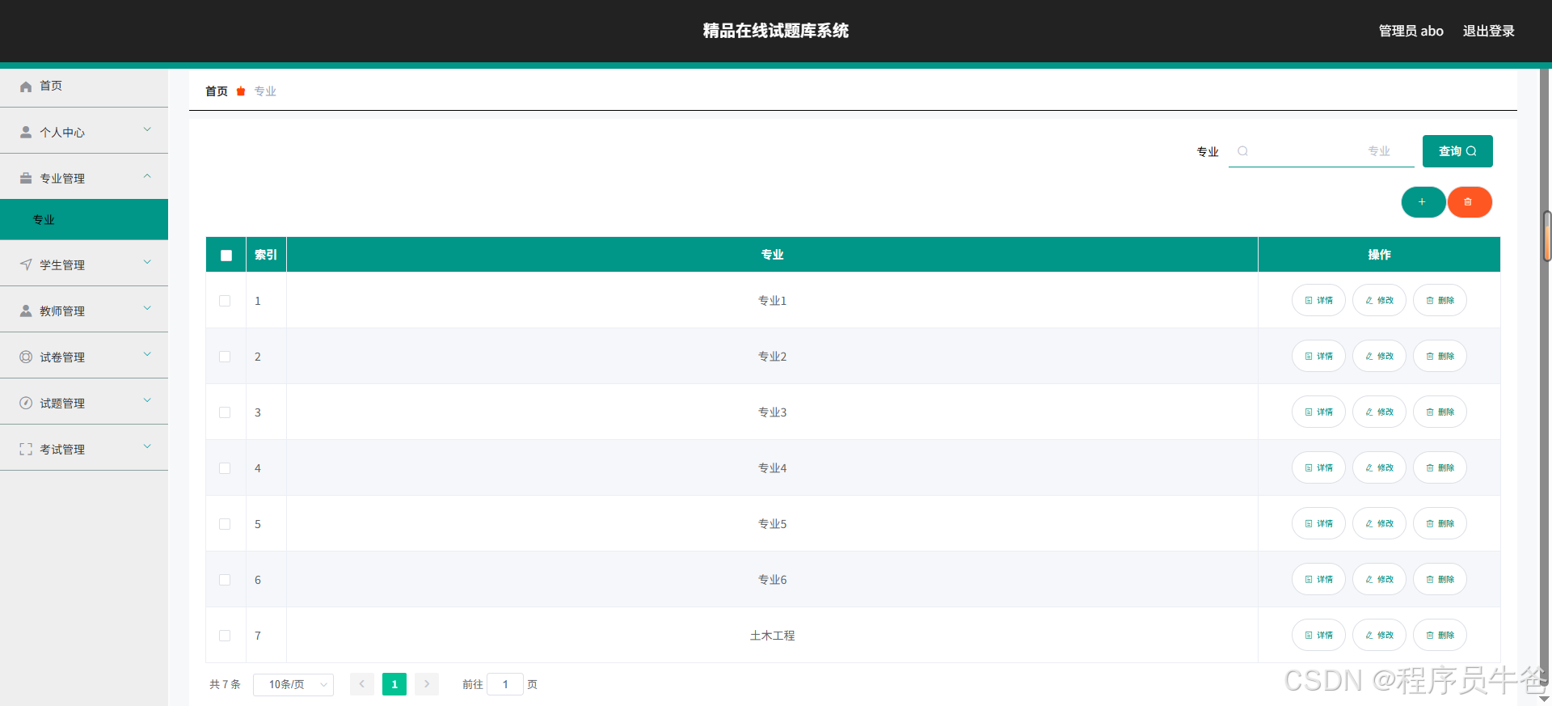Viewport: 1552px width, 706px height.
Task: Check the checkbox for row 土木工程
Action: click(225, 636)
